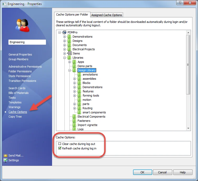Click the smart components folder icon
The width and height of the screenshot is (198, 181).
79,112
